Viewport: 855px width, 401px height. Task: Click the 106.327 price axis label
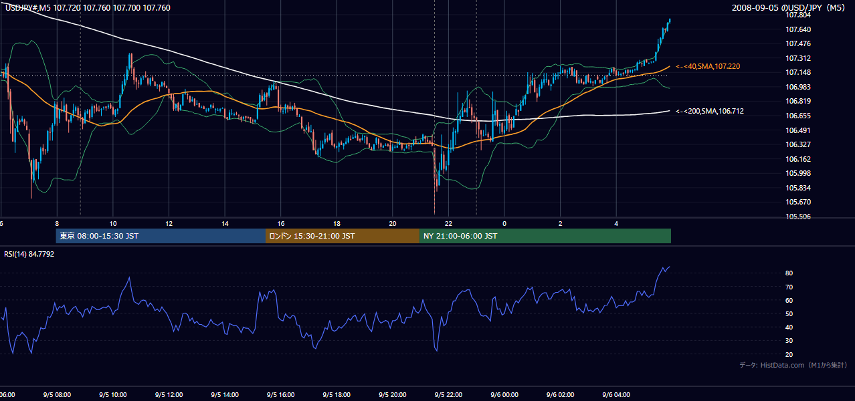coord(799,144)
